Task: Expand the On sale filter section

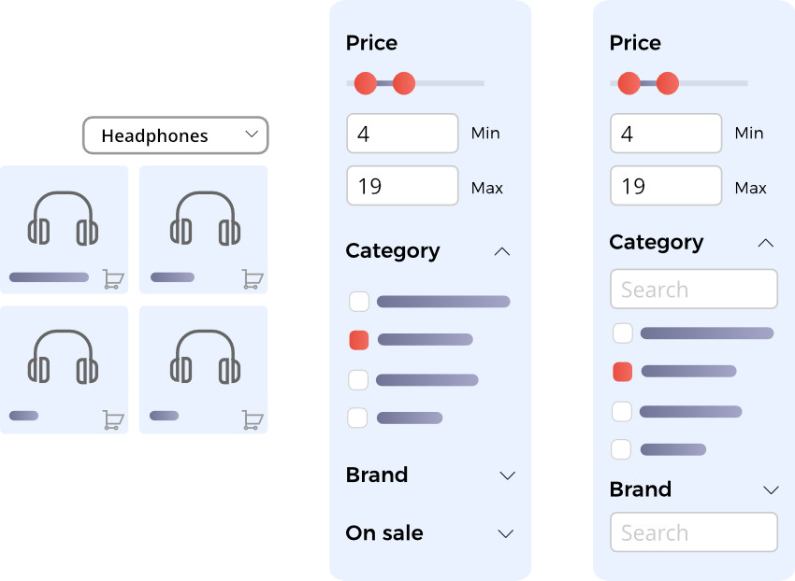Action: (506, 534)
